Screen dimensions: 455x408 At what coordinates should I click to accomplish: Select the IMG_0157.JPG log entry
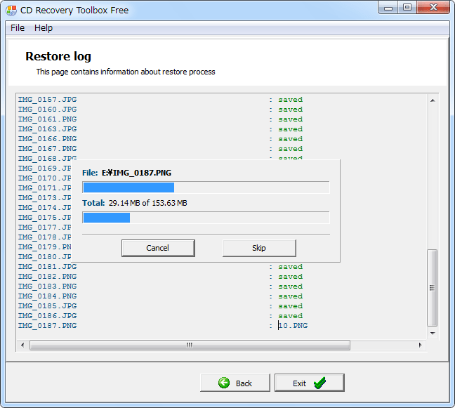tap(47, 100)
